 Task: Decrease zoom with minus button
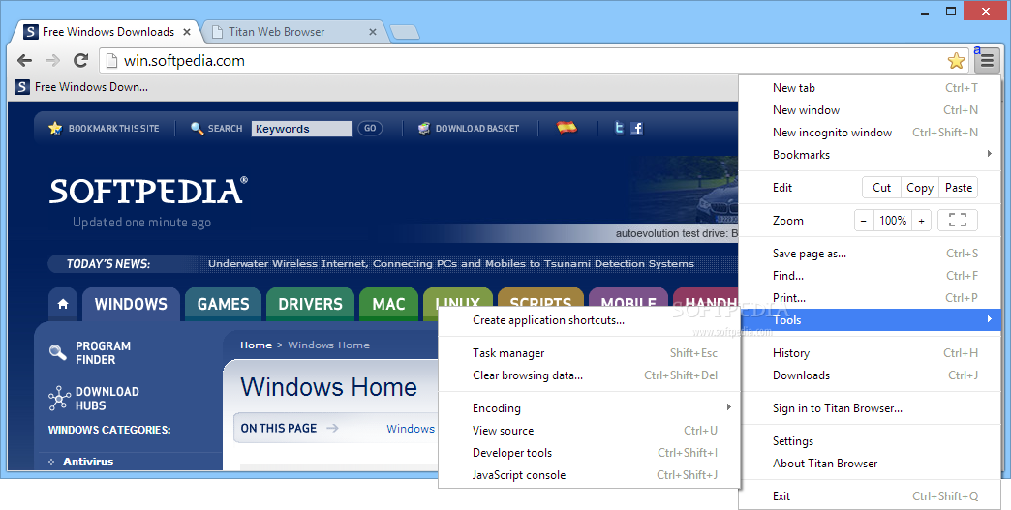click(x=864, y=221)
